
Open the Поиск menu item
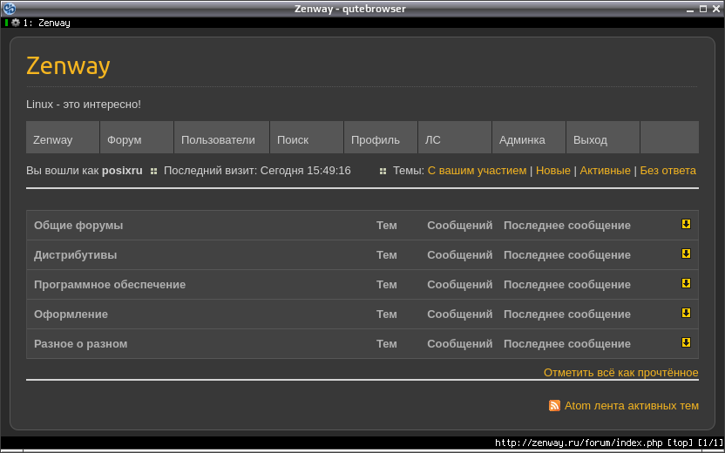307,138
